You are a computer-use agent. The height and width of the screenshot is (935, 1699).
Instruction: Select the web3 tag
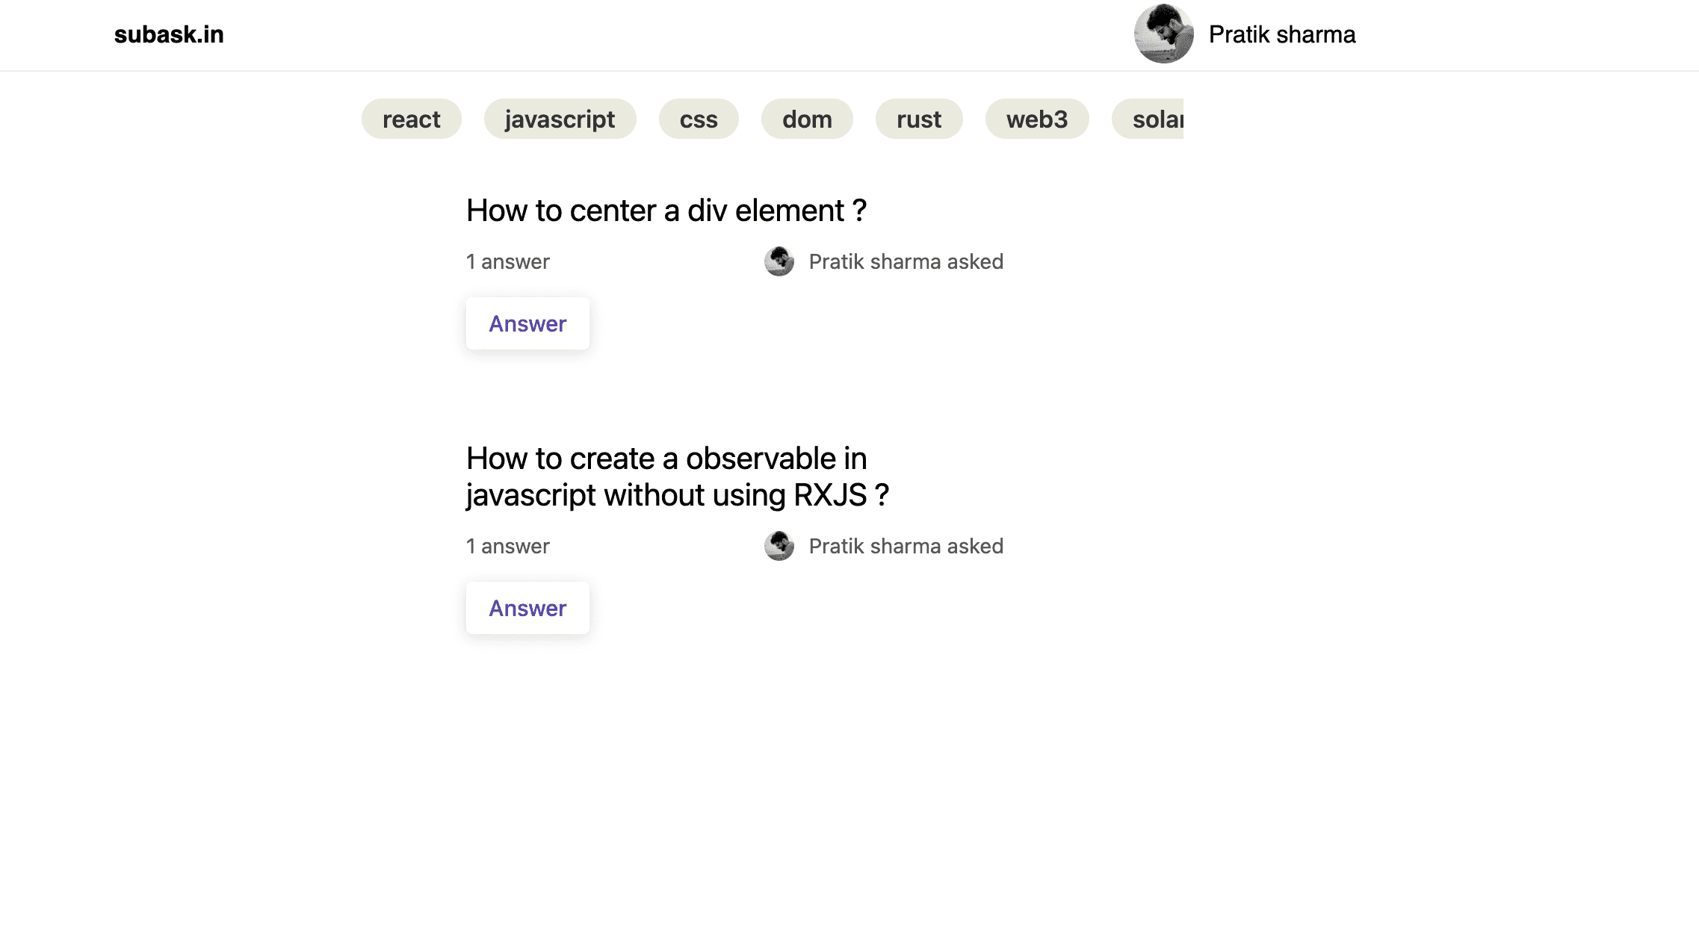[1037, 118]
